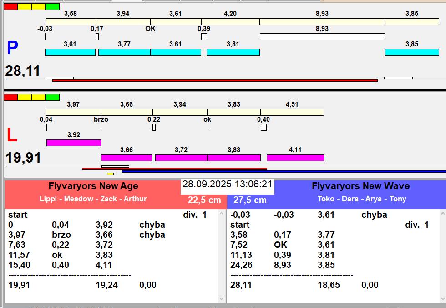Select the cream 4,20 segment in lane P
Screen dimensions: 446x308
(x=230, y=21)
